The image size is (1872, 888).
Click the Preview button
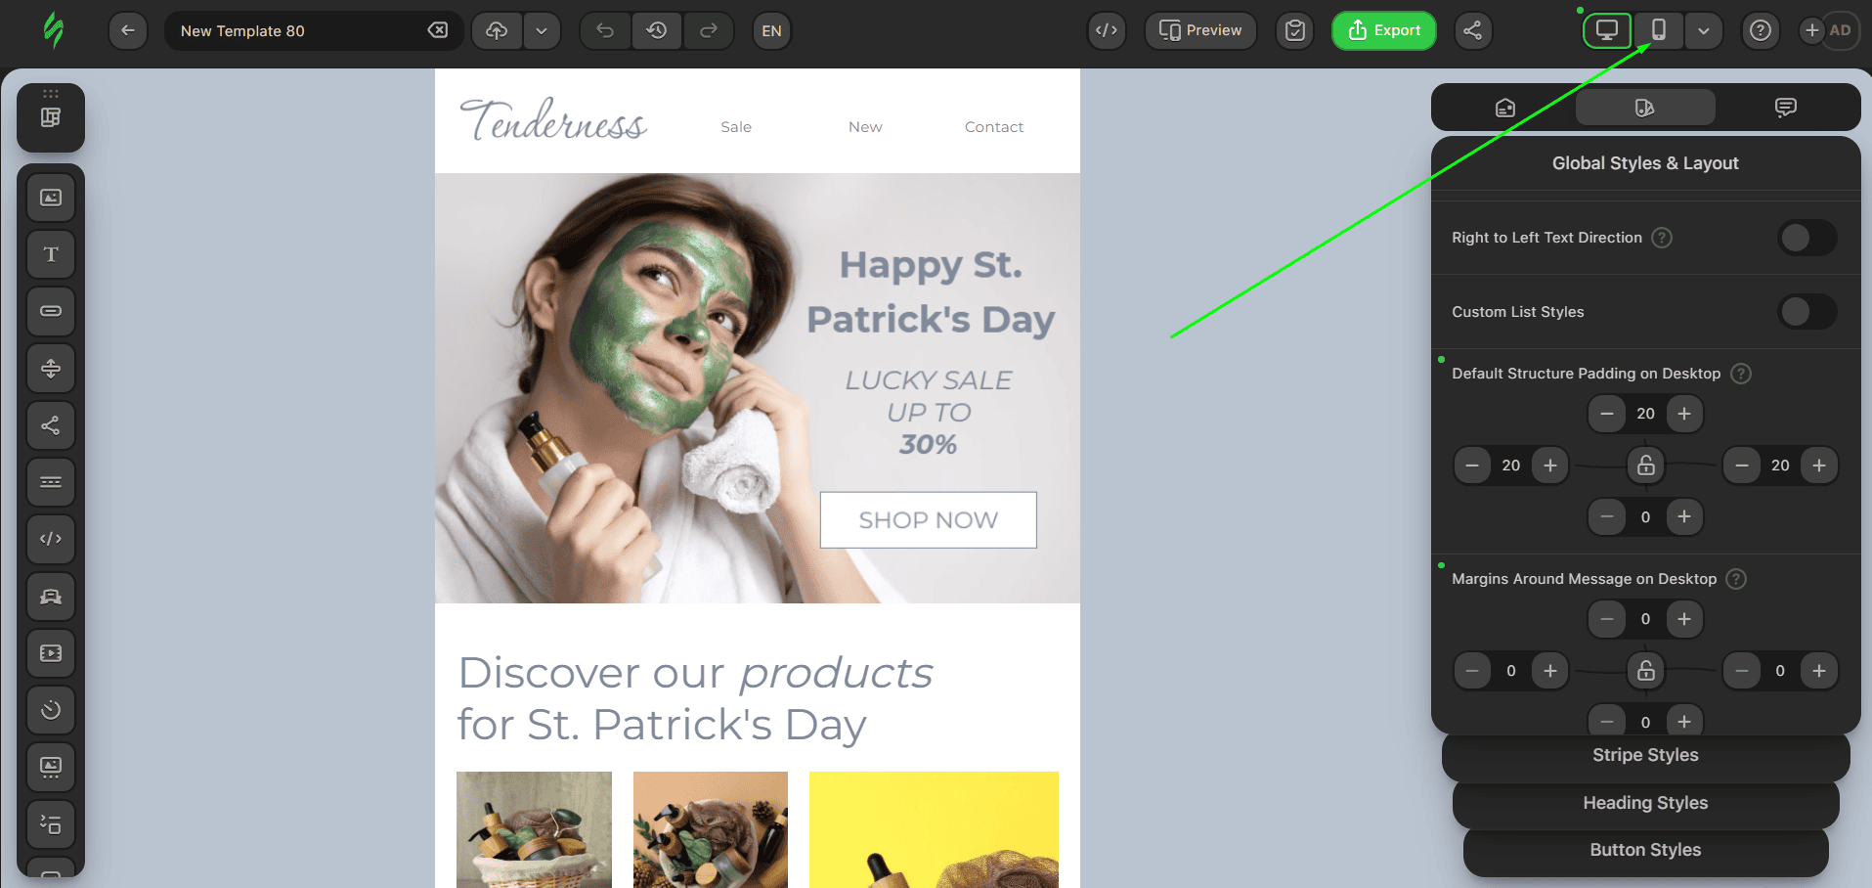click(1200, 30)
